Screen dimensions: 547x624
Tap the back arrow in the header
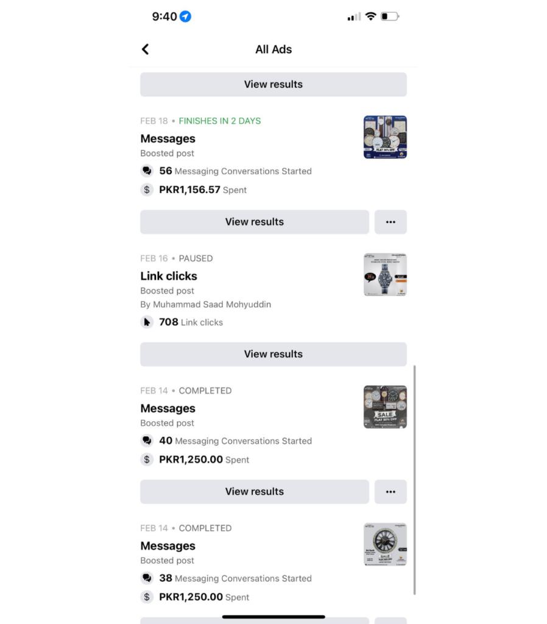145,49
